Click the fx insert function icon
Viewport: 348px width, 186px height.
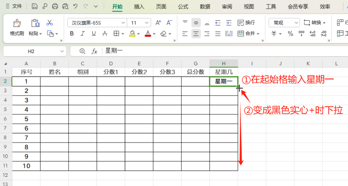point(94,51)
